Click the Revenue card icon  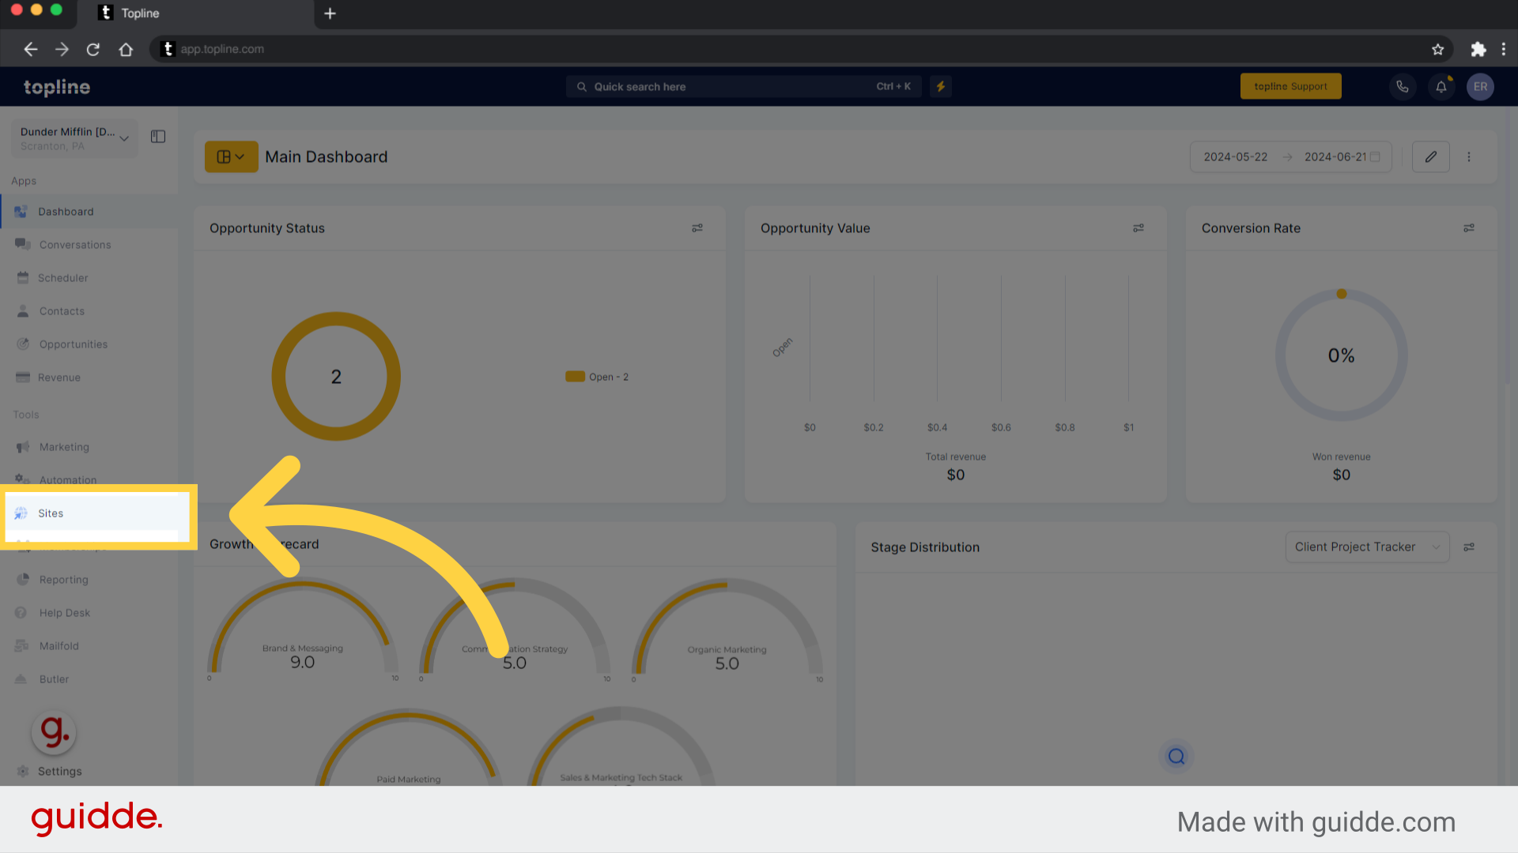tap(23, 378)
